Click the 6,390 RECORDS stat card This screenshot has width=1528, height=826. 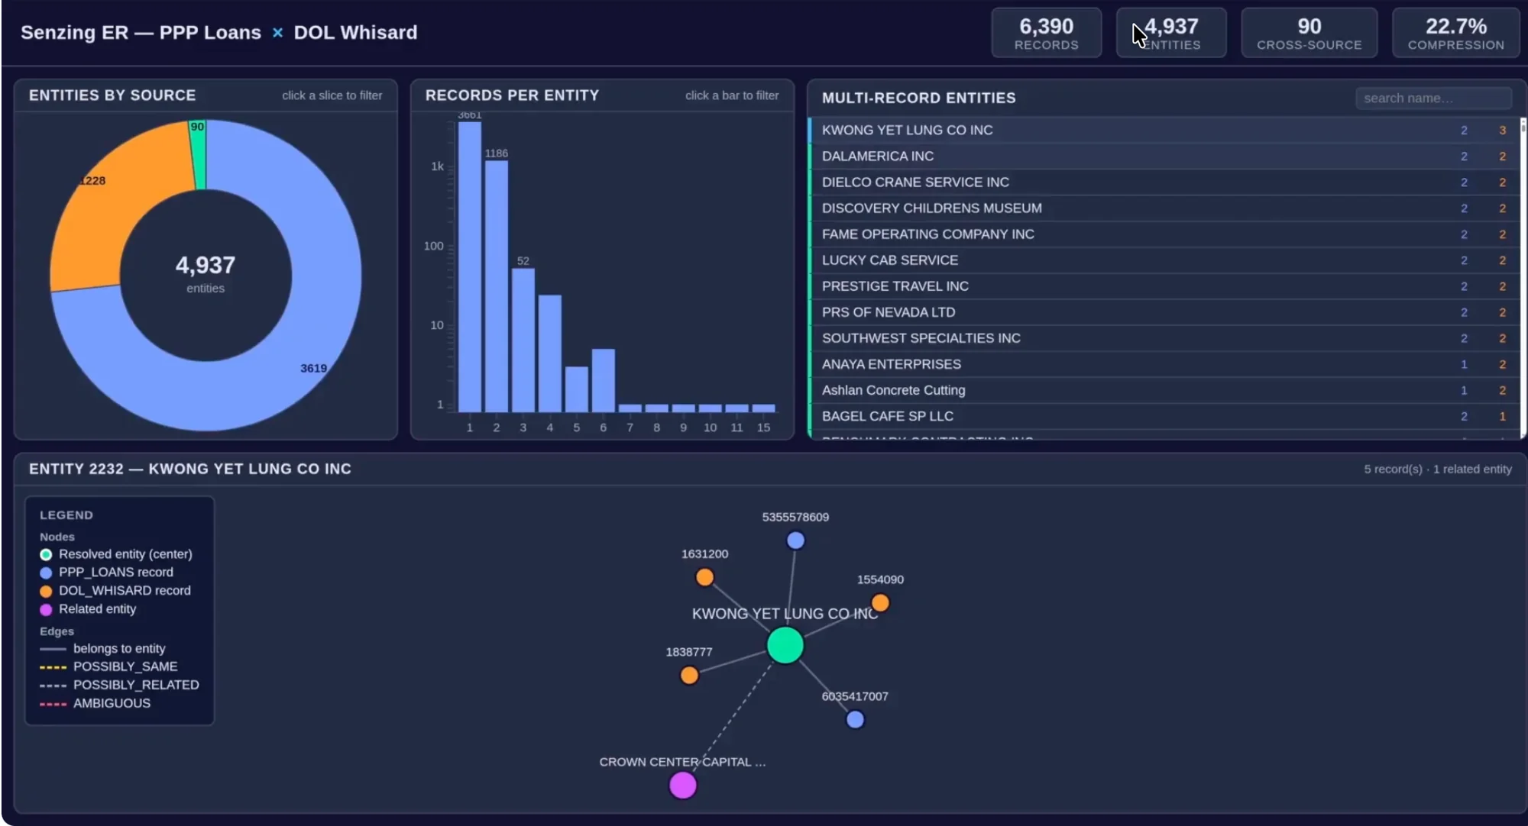[x=1046, y=33]
